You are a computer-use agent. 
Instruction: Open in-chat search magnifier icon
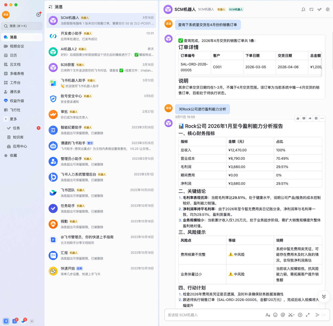click(303, 9)
